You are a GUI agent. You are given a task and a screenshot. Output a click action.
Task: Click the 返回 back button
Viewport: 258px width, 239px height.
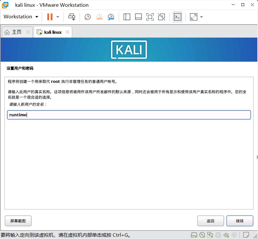211,221
